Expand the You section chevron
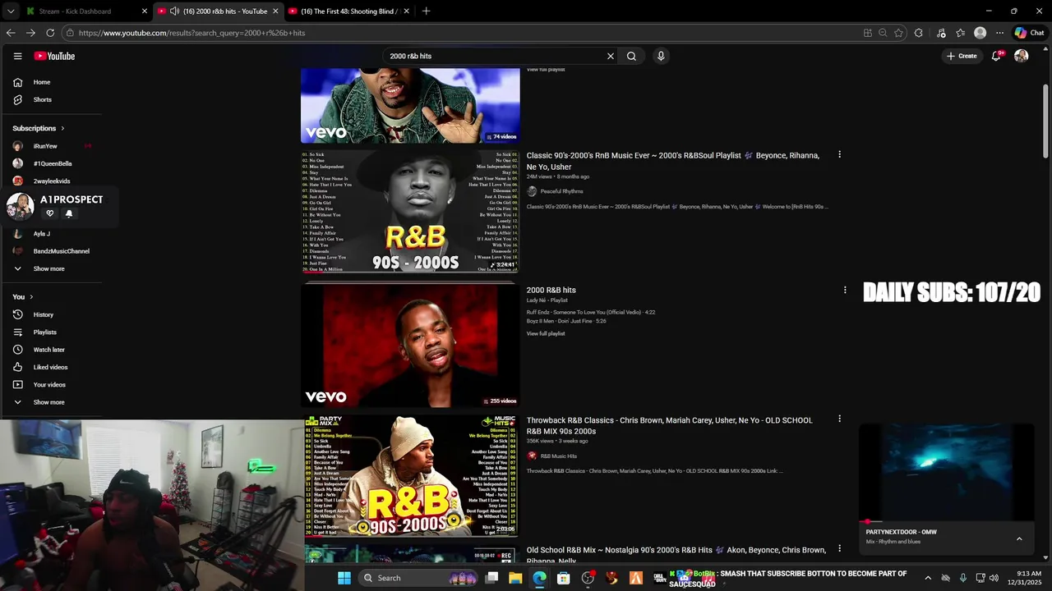Viewport: 1052px width, 591px height. [x=31, y=296]
